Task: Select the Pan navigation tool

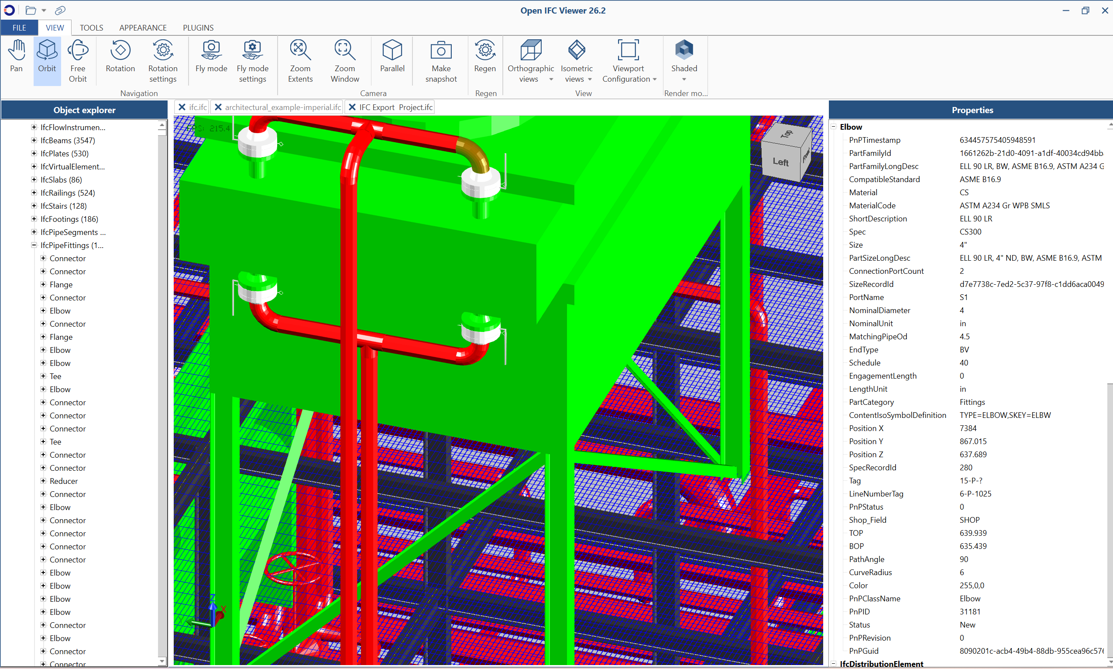Action: 17,57
